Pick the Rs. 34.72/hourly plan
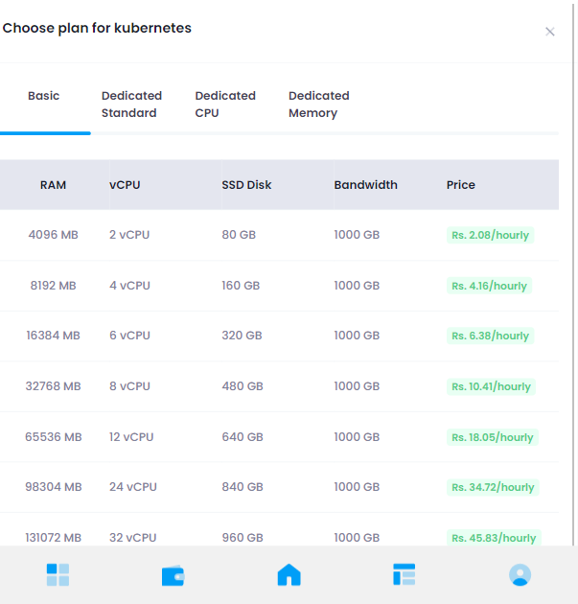The image size is (578, 604). coord(493,487)
